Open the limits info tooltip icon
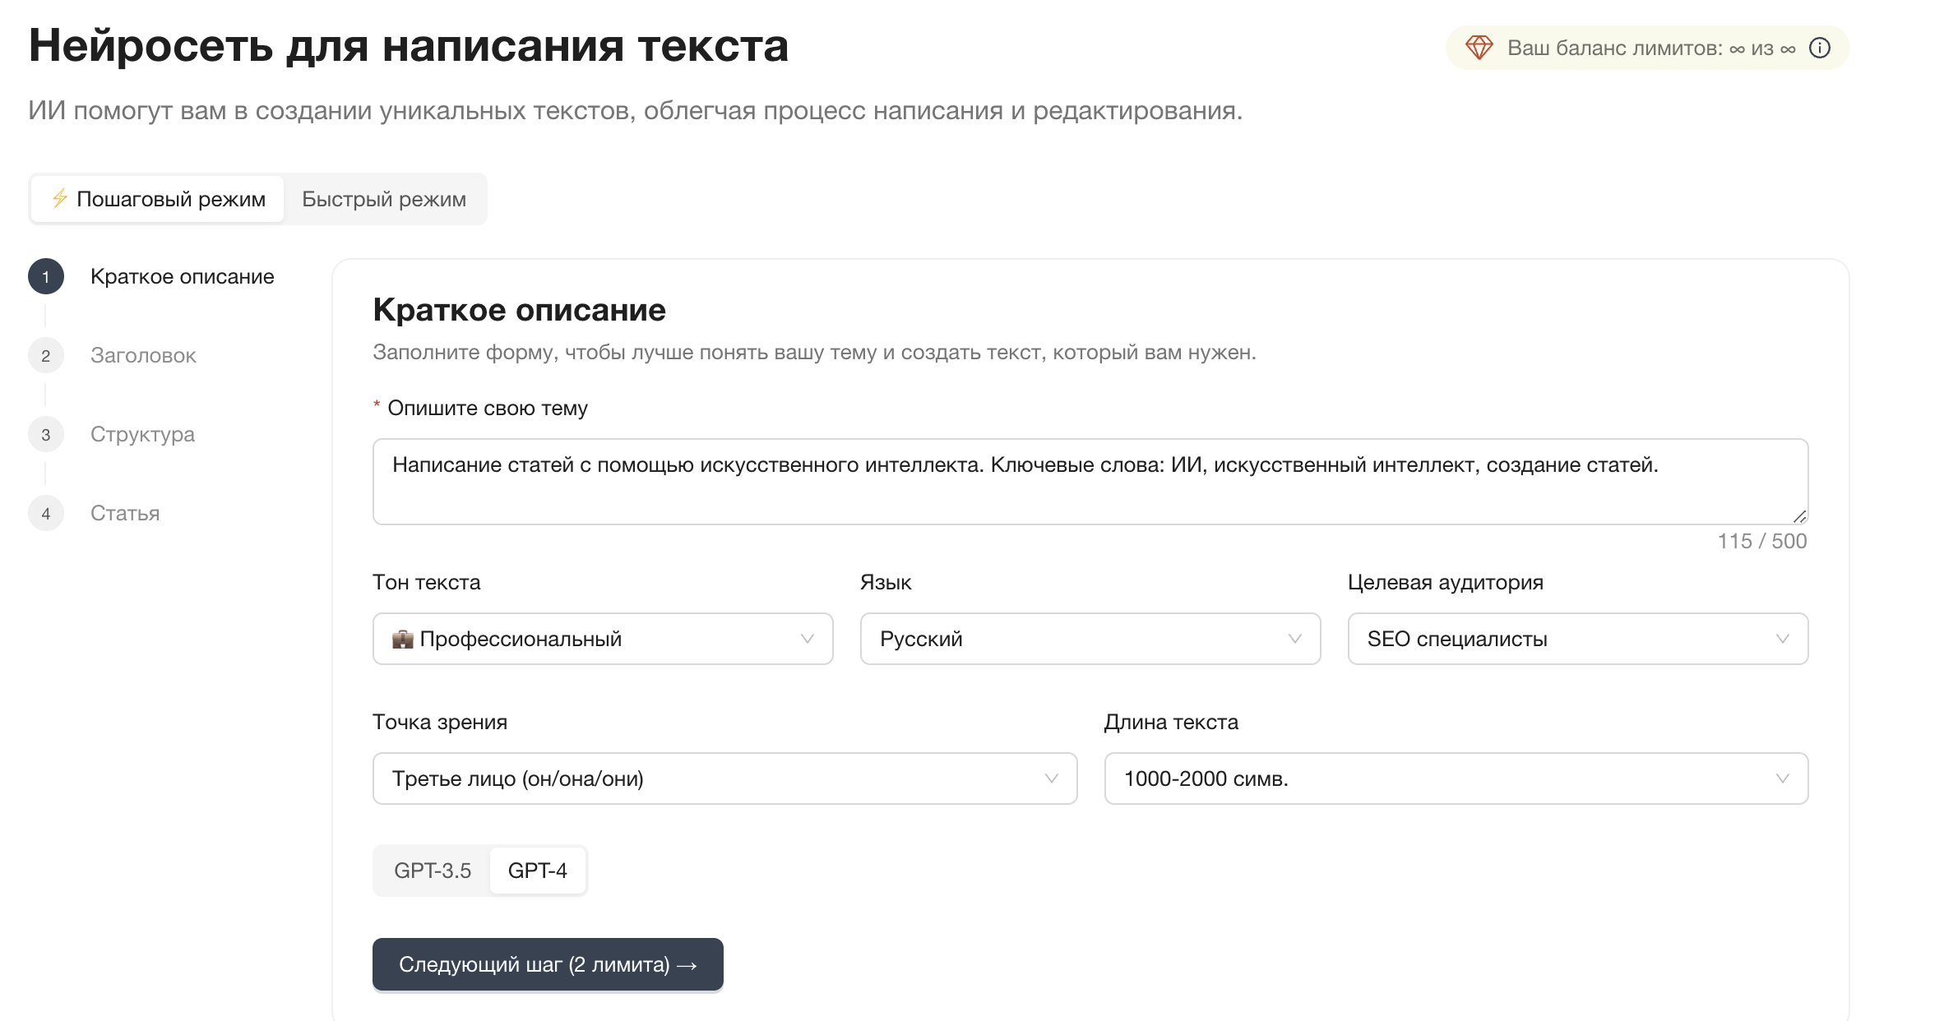 (x=1821, y=48)
